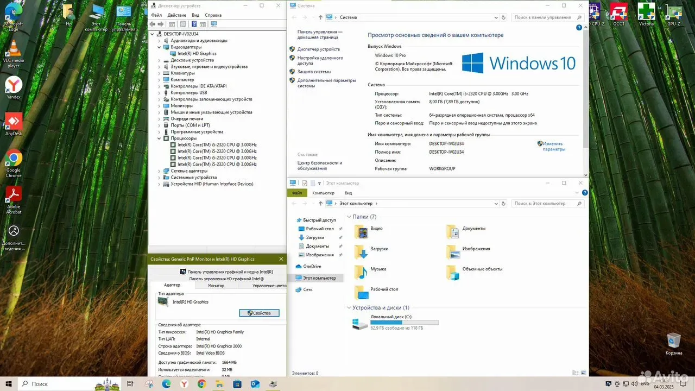
Task: Open the Видео folder in Explorer
Action: pos(369,232)
